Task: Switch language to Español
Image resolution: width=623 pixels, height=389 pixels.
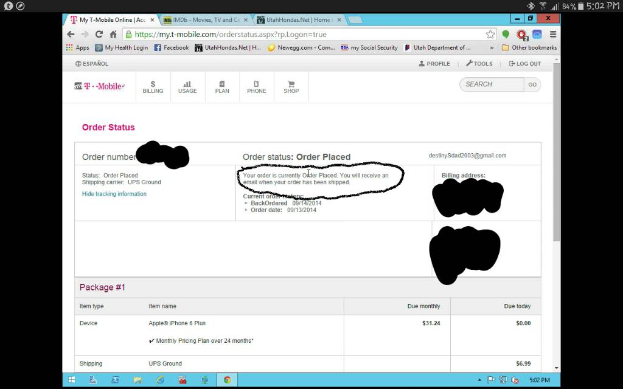Action: [92, 63]
